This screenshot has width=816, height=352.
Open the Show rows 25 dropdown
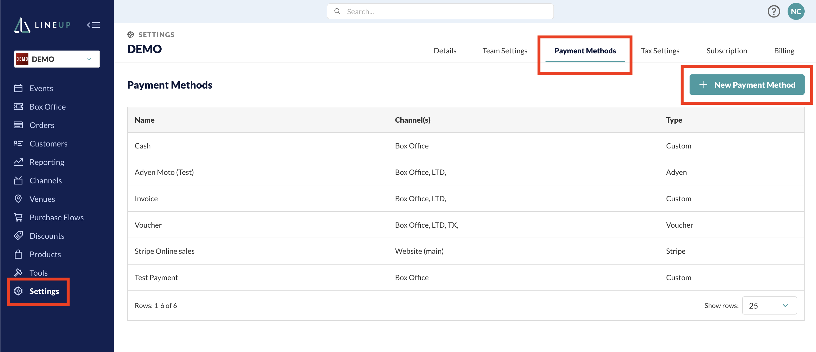click(769, 305)
